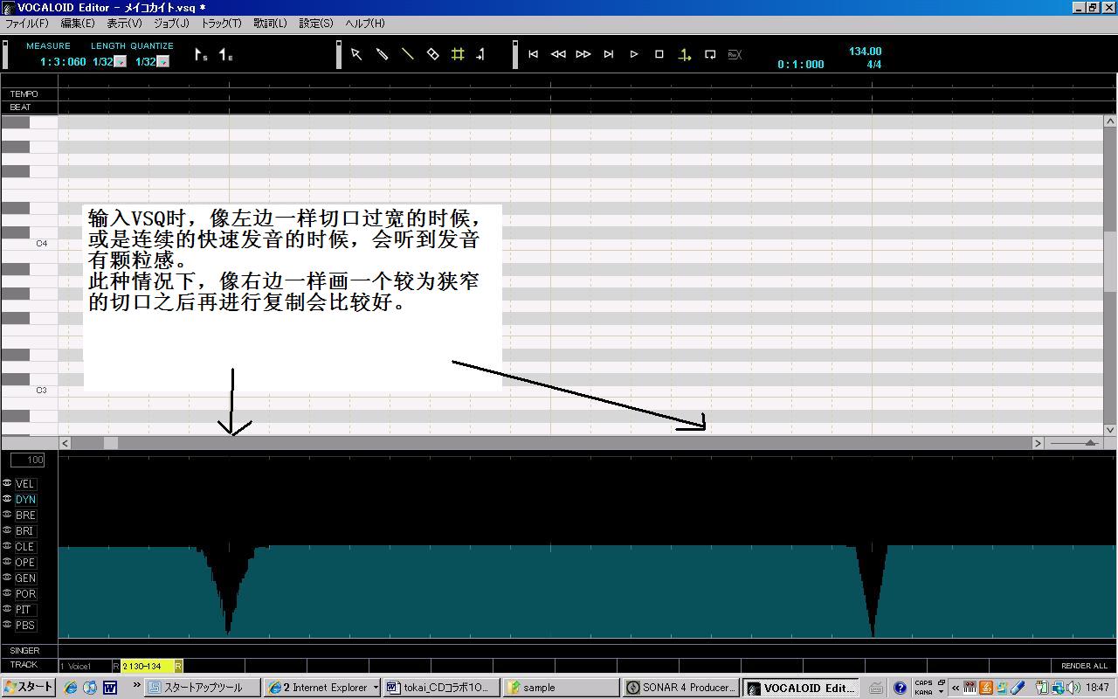Screen dimensions: 1118x699
Task: Open the LENGTH 1/32 dropdown
Action: pyautogui.click(x=121, y=62)
